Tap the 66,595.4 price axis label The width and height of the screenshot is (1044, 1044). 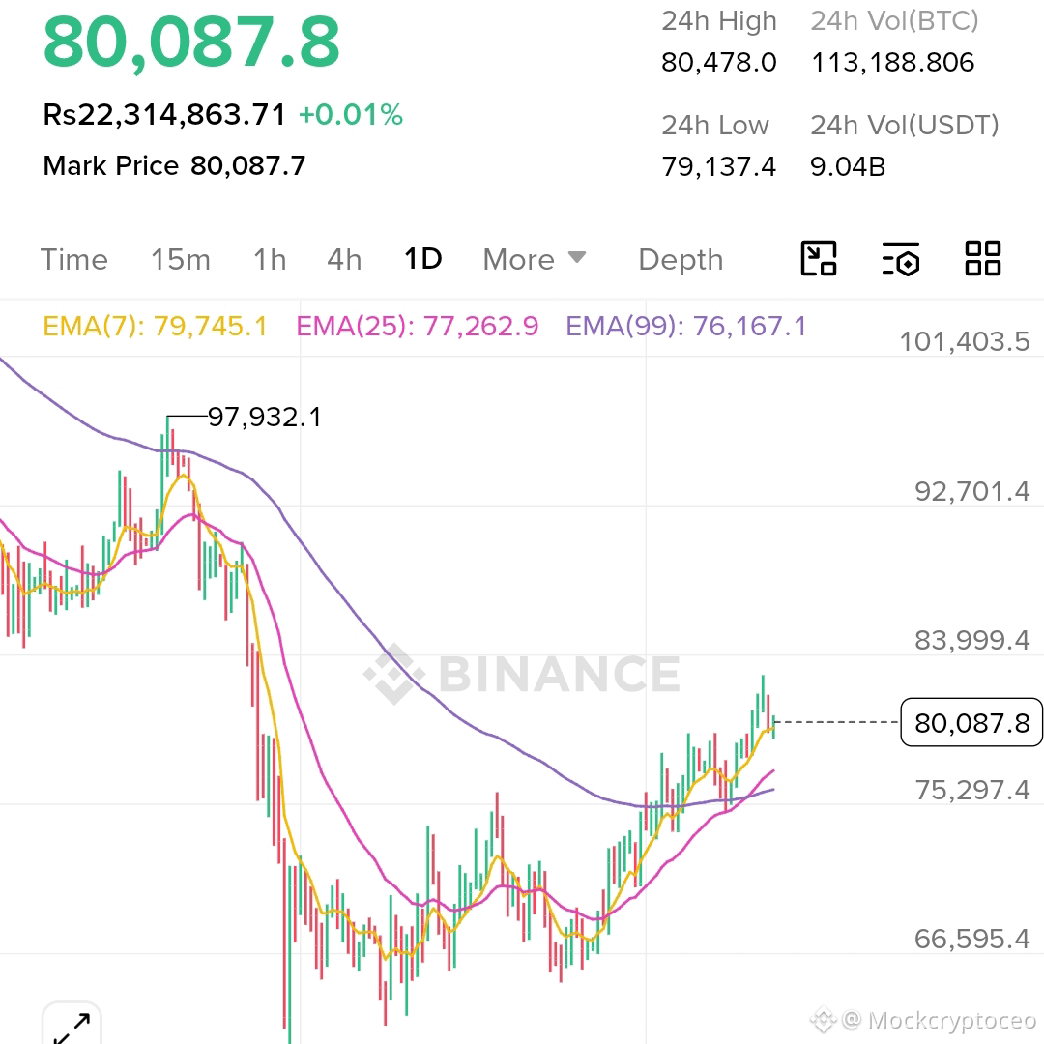[972, 939]
